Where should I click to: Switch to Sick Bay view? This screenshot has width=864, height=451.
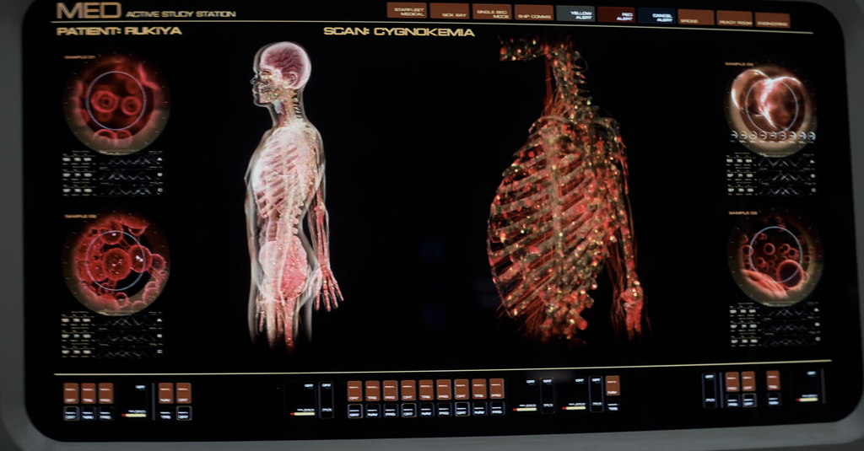click(449, 12)
